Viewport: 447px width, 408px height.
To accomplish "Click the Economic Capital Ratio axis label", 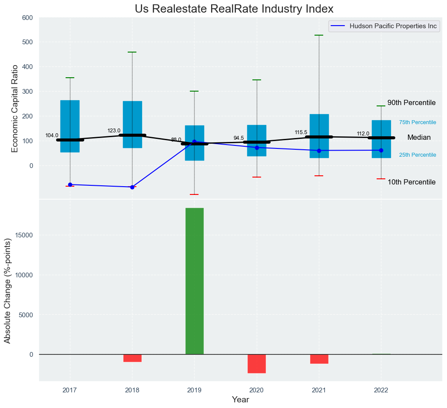I will 15,108.
